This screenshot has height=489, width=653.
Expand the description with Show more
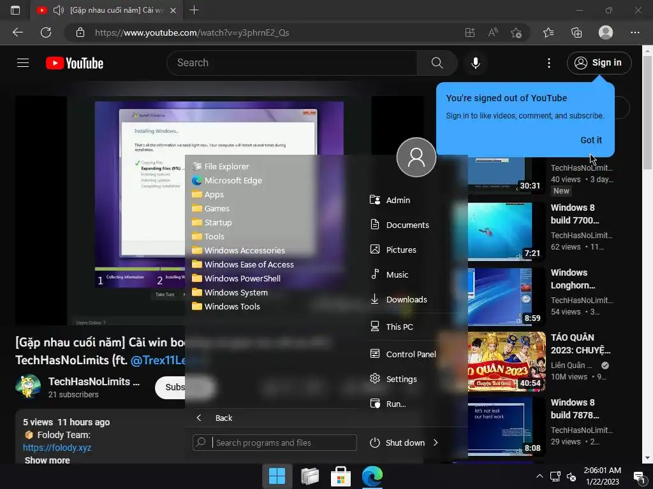(47, 460)
